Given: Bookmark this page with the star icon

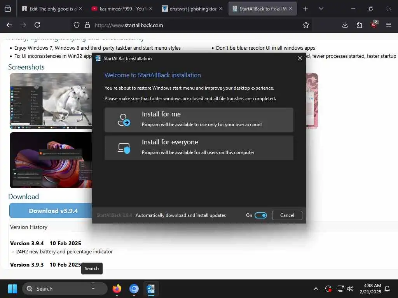Looking at the screenshot, I should pyautogui.click(x=306, y=25).
